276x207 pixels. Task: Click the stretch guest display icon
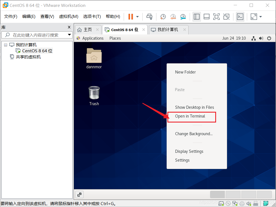pyautogui.click(x=254, y=17)
